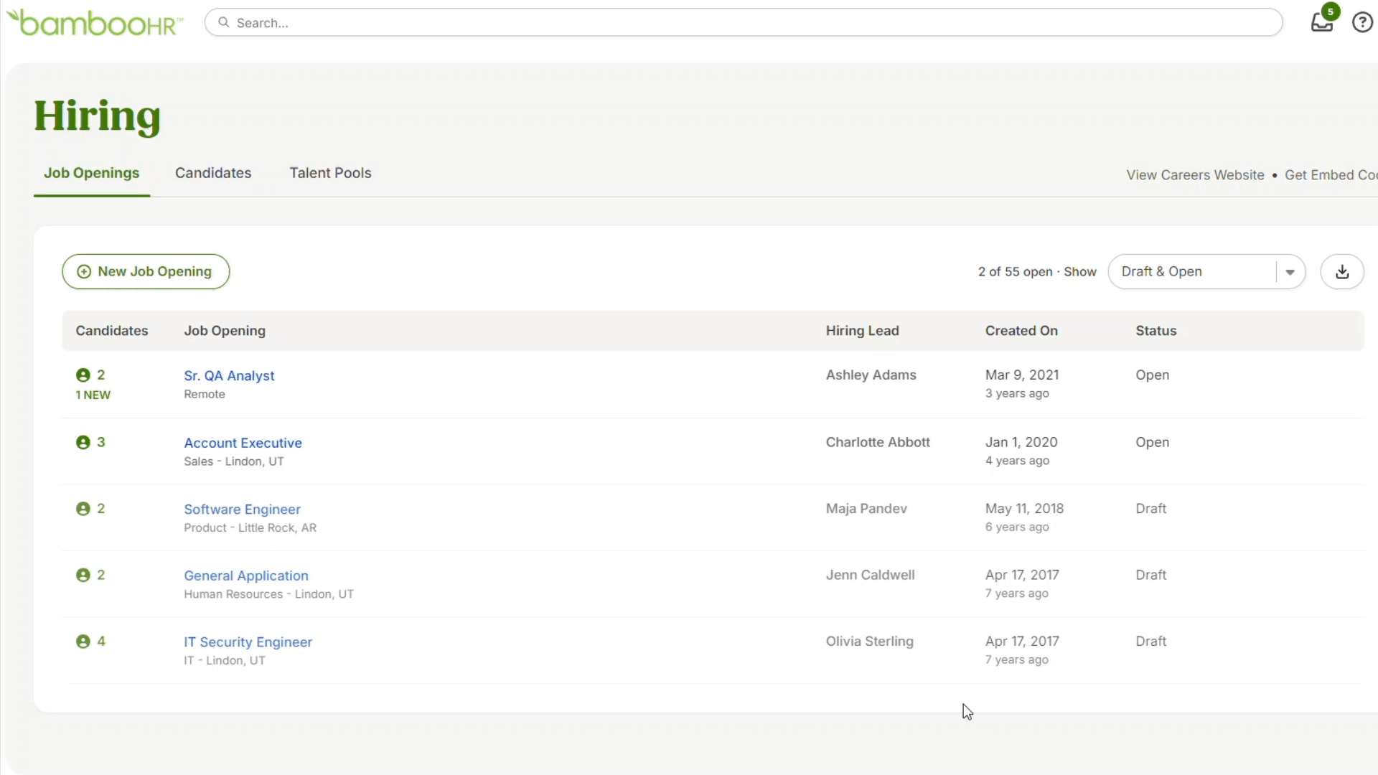Viewport: 1378px width, 775px height.
Task: Click the Mar 9, 2021 created date
Action: (1022, 375)
